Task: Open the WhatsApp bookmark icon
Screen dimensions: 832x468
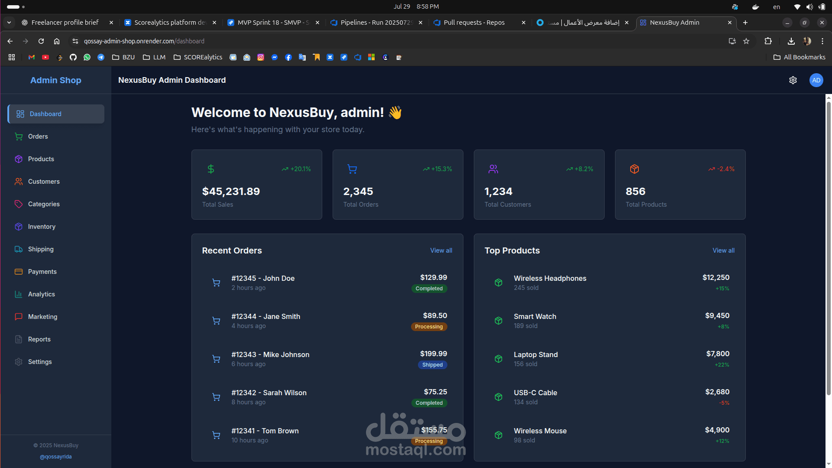Action: click(x=87, y=57)
